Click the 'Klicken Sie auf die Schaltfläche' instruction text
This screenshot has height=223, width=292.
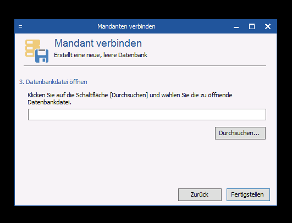68,95
